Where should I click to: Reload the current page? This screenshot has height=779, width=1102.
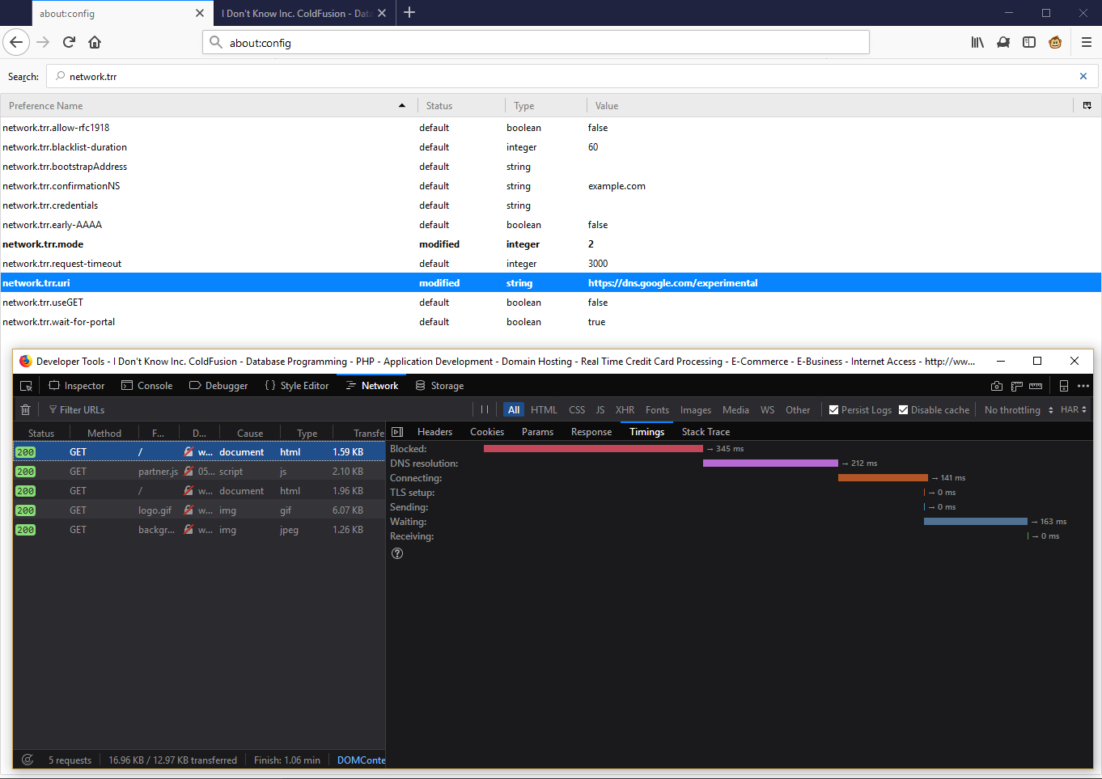[69, 42]
